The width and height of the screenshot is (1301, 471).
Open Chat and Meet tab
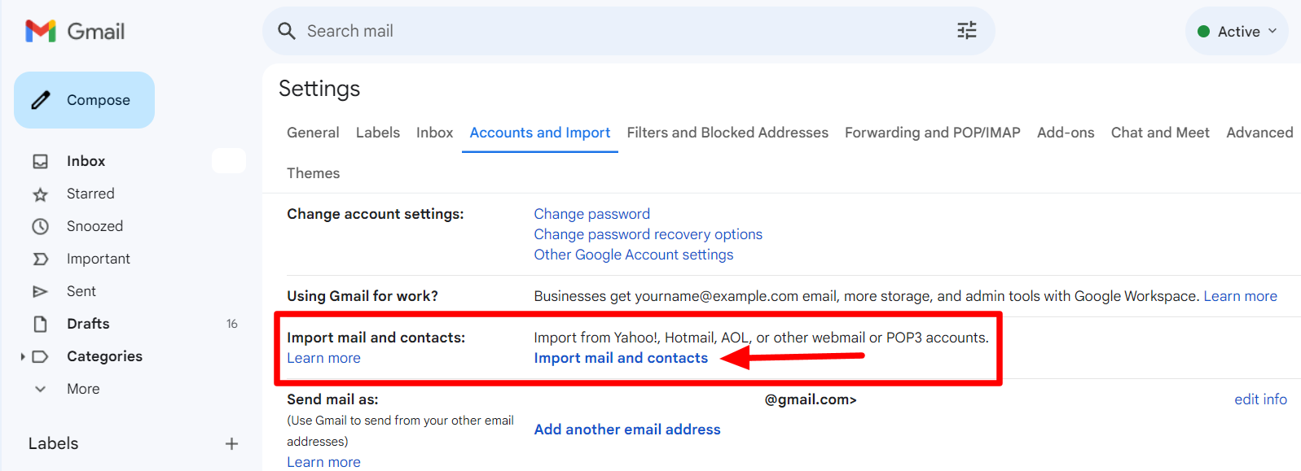pyautogui.click(x=1160, y=133)
